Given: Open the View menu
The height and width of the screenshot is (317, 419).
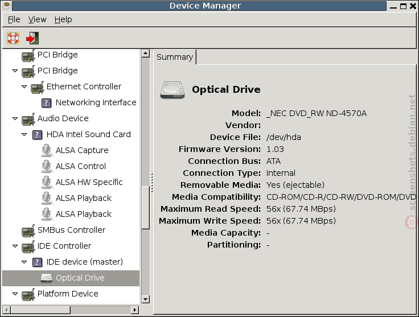Looking at the screenshot, I should [37, 19].
